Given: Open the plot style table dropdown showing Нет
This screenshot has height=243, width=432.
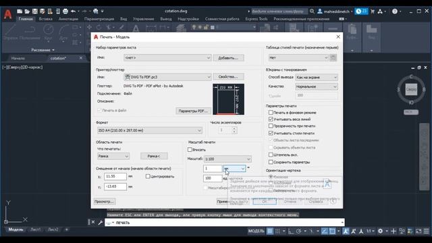Looking at the screenshot, I should point(298,57).
